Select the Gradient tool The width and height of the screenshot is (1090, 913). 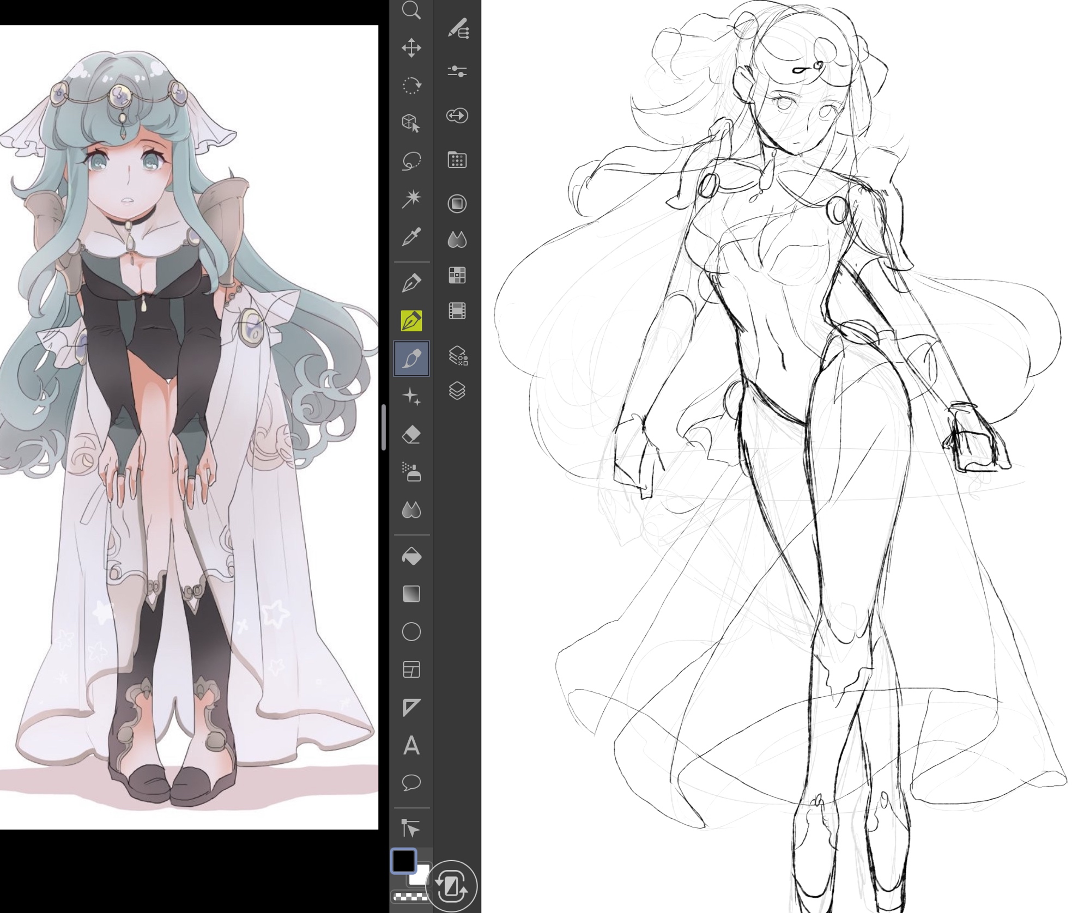pos(411,594)
